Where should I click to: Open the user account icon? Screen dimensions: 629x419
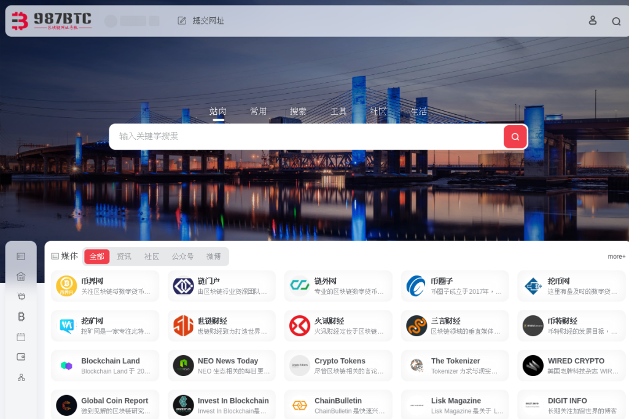pos(593,20)
